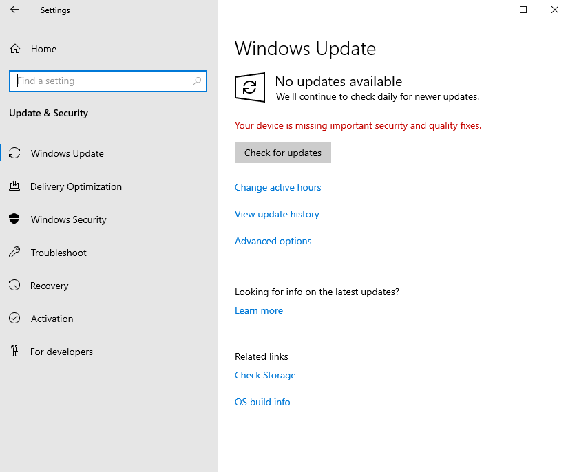Open Windows Security section
Image resolution: width=568 pixels, height=472 pixels.
68,219
